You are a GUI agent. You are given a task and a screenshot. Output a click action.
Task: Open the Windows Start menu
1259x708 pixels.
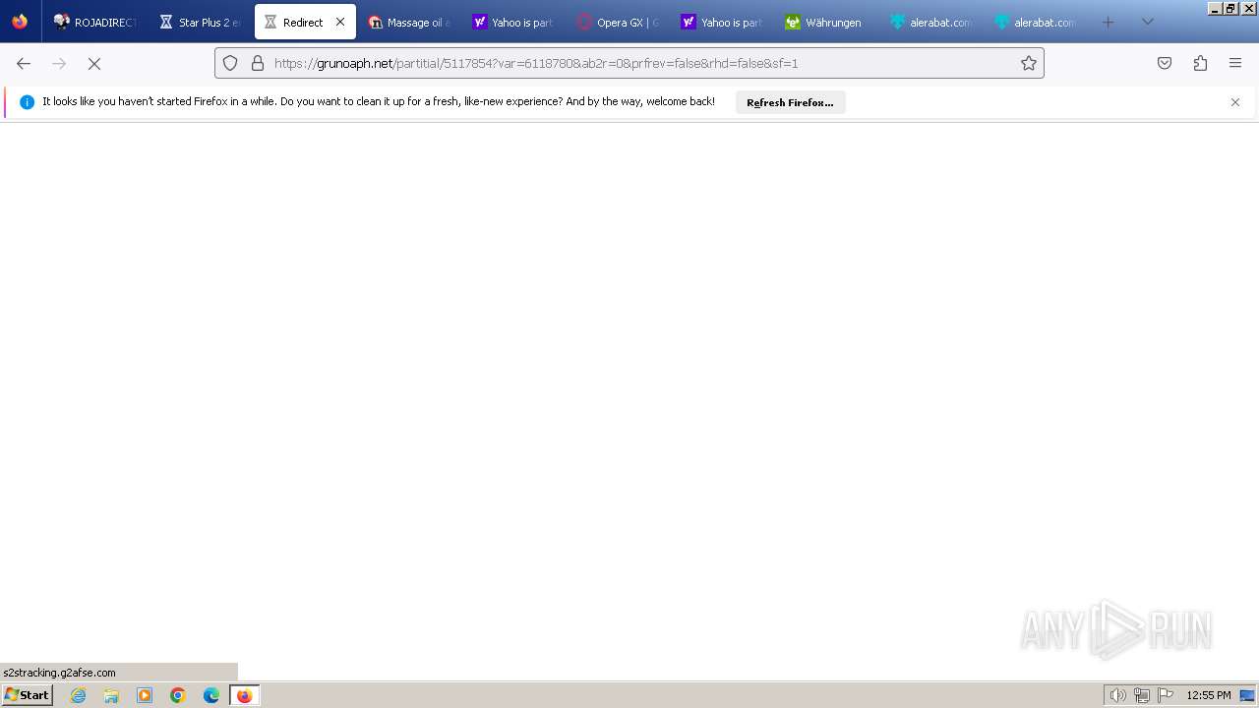27,695
